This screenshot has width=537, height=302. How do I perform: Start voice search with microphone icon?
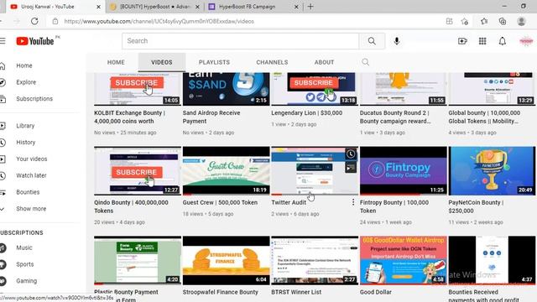point(397,41)
